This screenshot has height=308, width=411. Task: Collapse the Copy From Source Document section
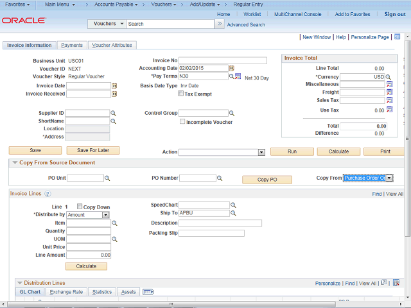[x=15, y=163]
